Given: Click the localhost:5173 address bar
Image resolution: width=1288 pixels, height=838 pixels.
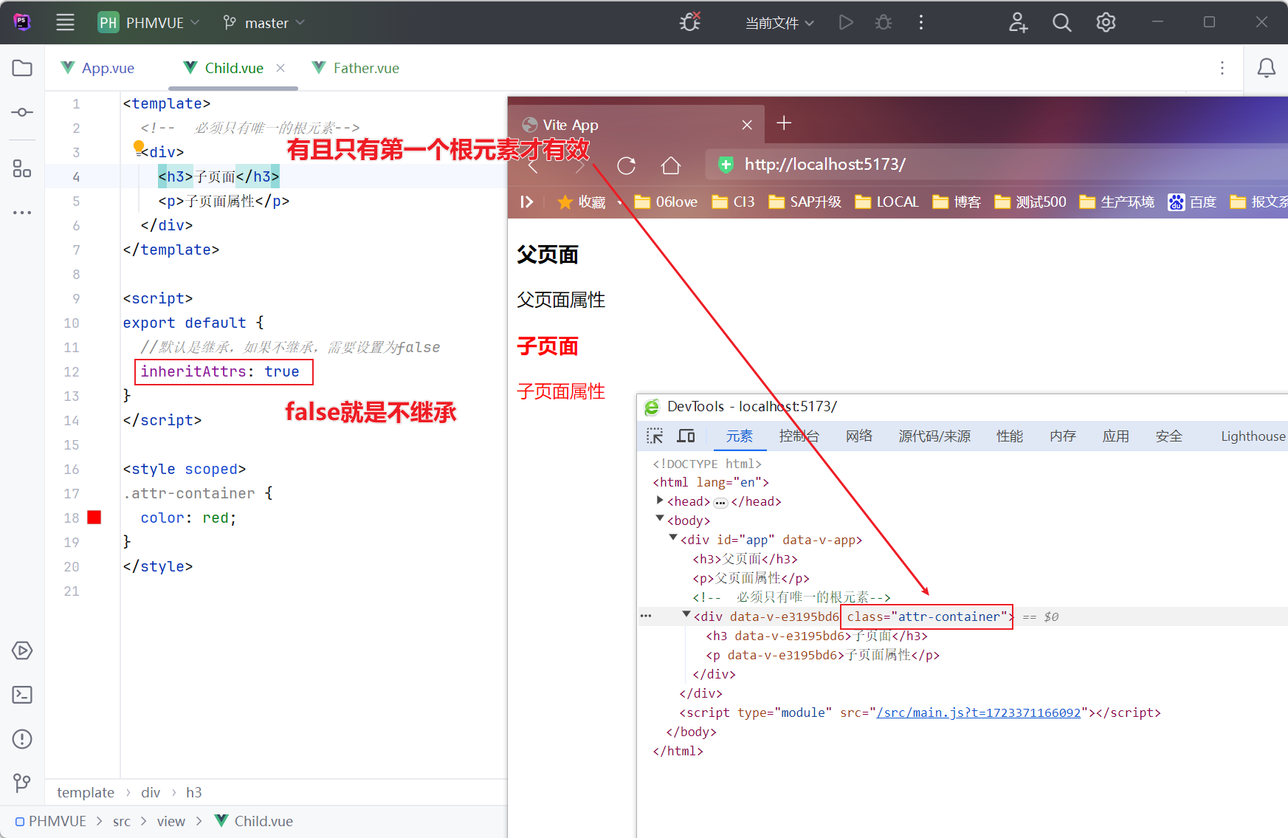Looking at the screenshot, I should point(996,164).
